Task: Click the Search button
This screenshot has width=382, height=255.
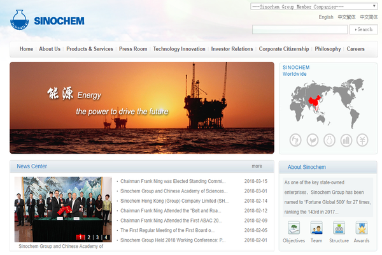Action: coord(364,29)
